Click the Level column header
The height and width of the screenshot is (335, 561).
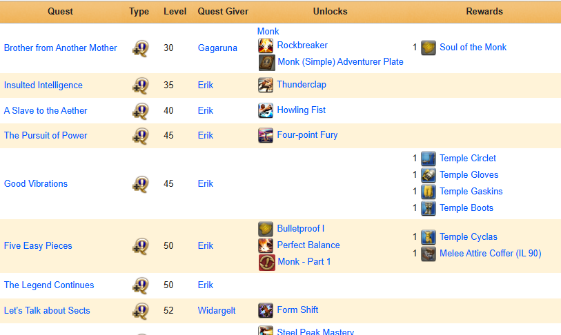(x=175, y=12)
